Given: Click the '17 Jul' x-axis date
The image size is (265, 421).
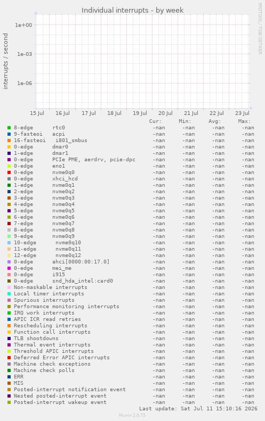Looking at the screenshot, I should pos(89,113).
